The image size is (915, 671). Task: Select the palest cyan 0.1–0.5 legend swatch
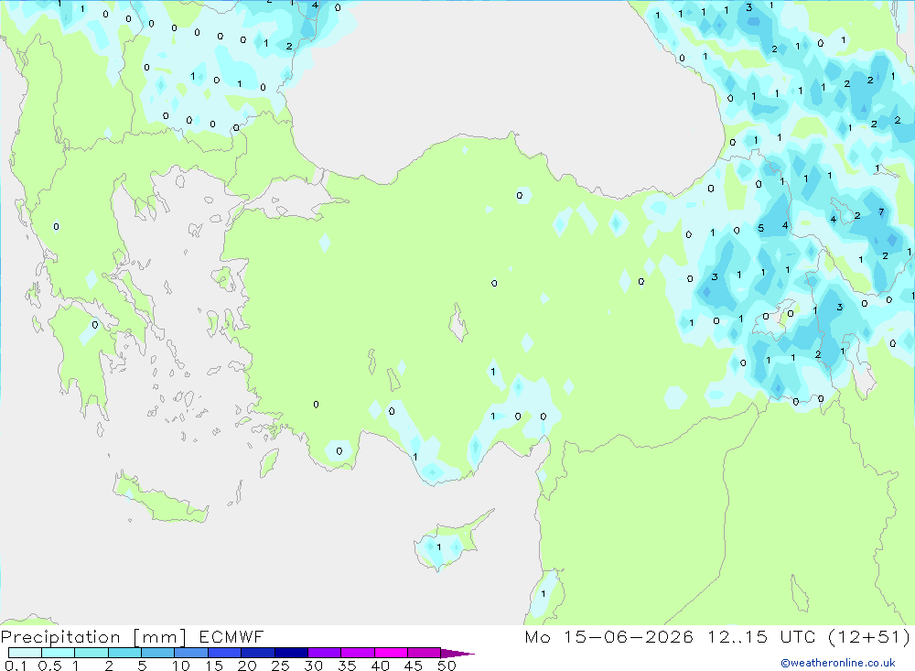click(x=25, y=653)
